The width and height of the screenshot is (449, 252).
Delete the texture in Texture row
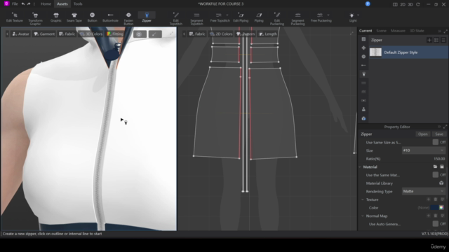(x=436, y=199)
